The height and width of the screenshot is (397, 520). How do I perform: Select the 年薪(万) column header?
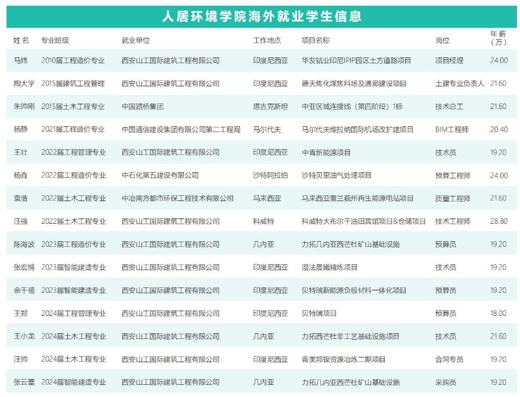(498, 38)
